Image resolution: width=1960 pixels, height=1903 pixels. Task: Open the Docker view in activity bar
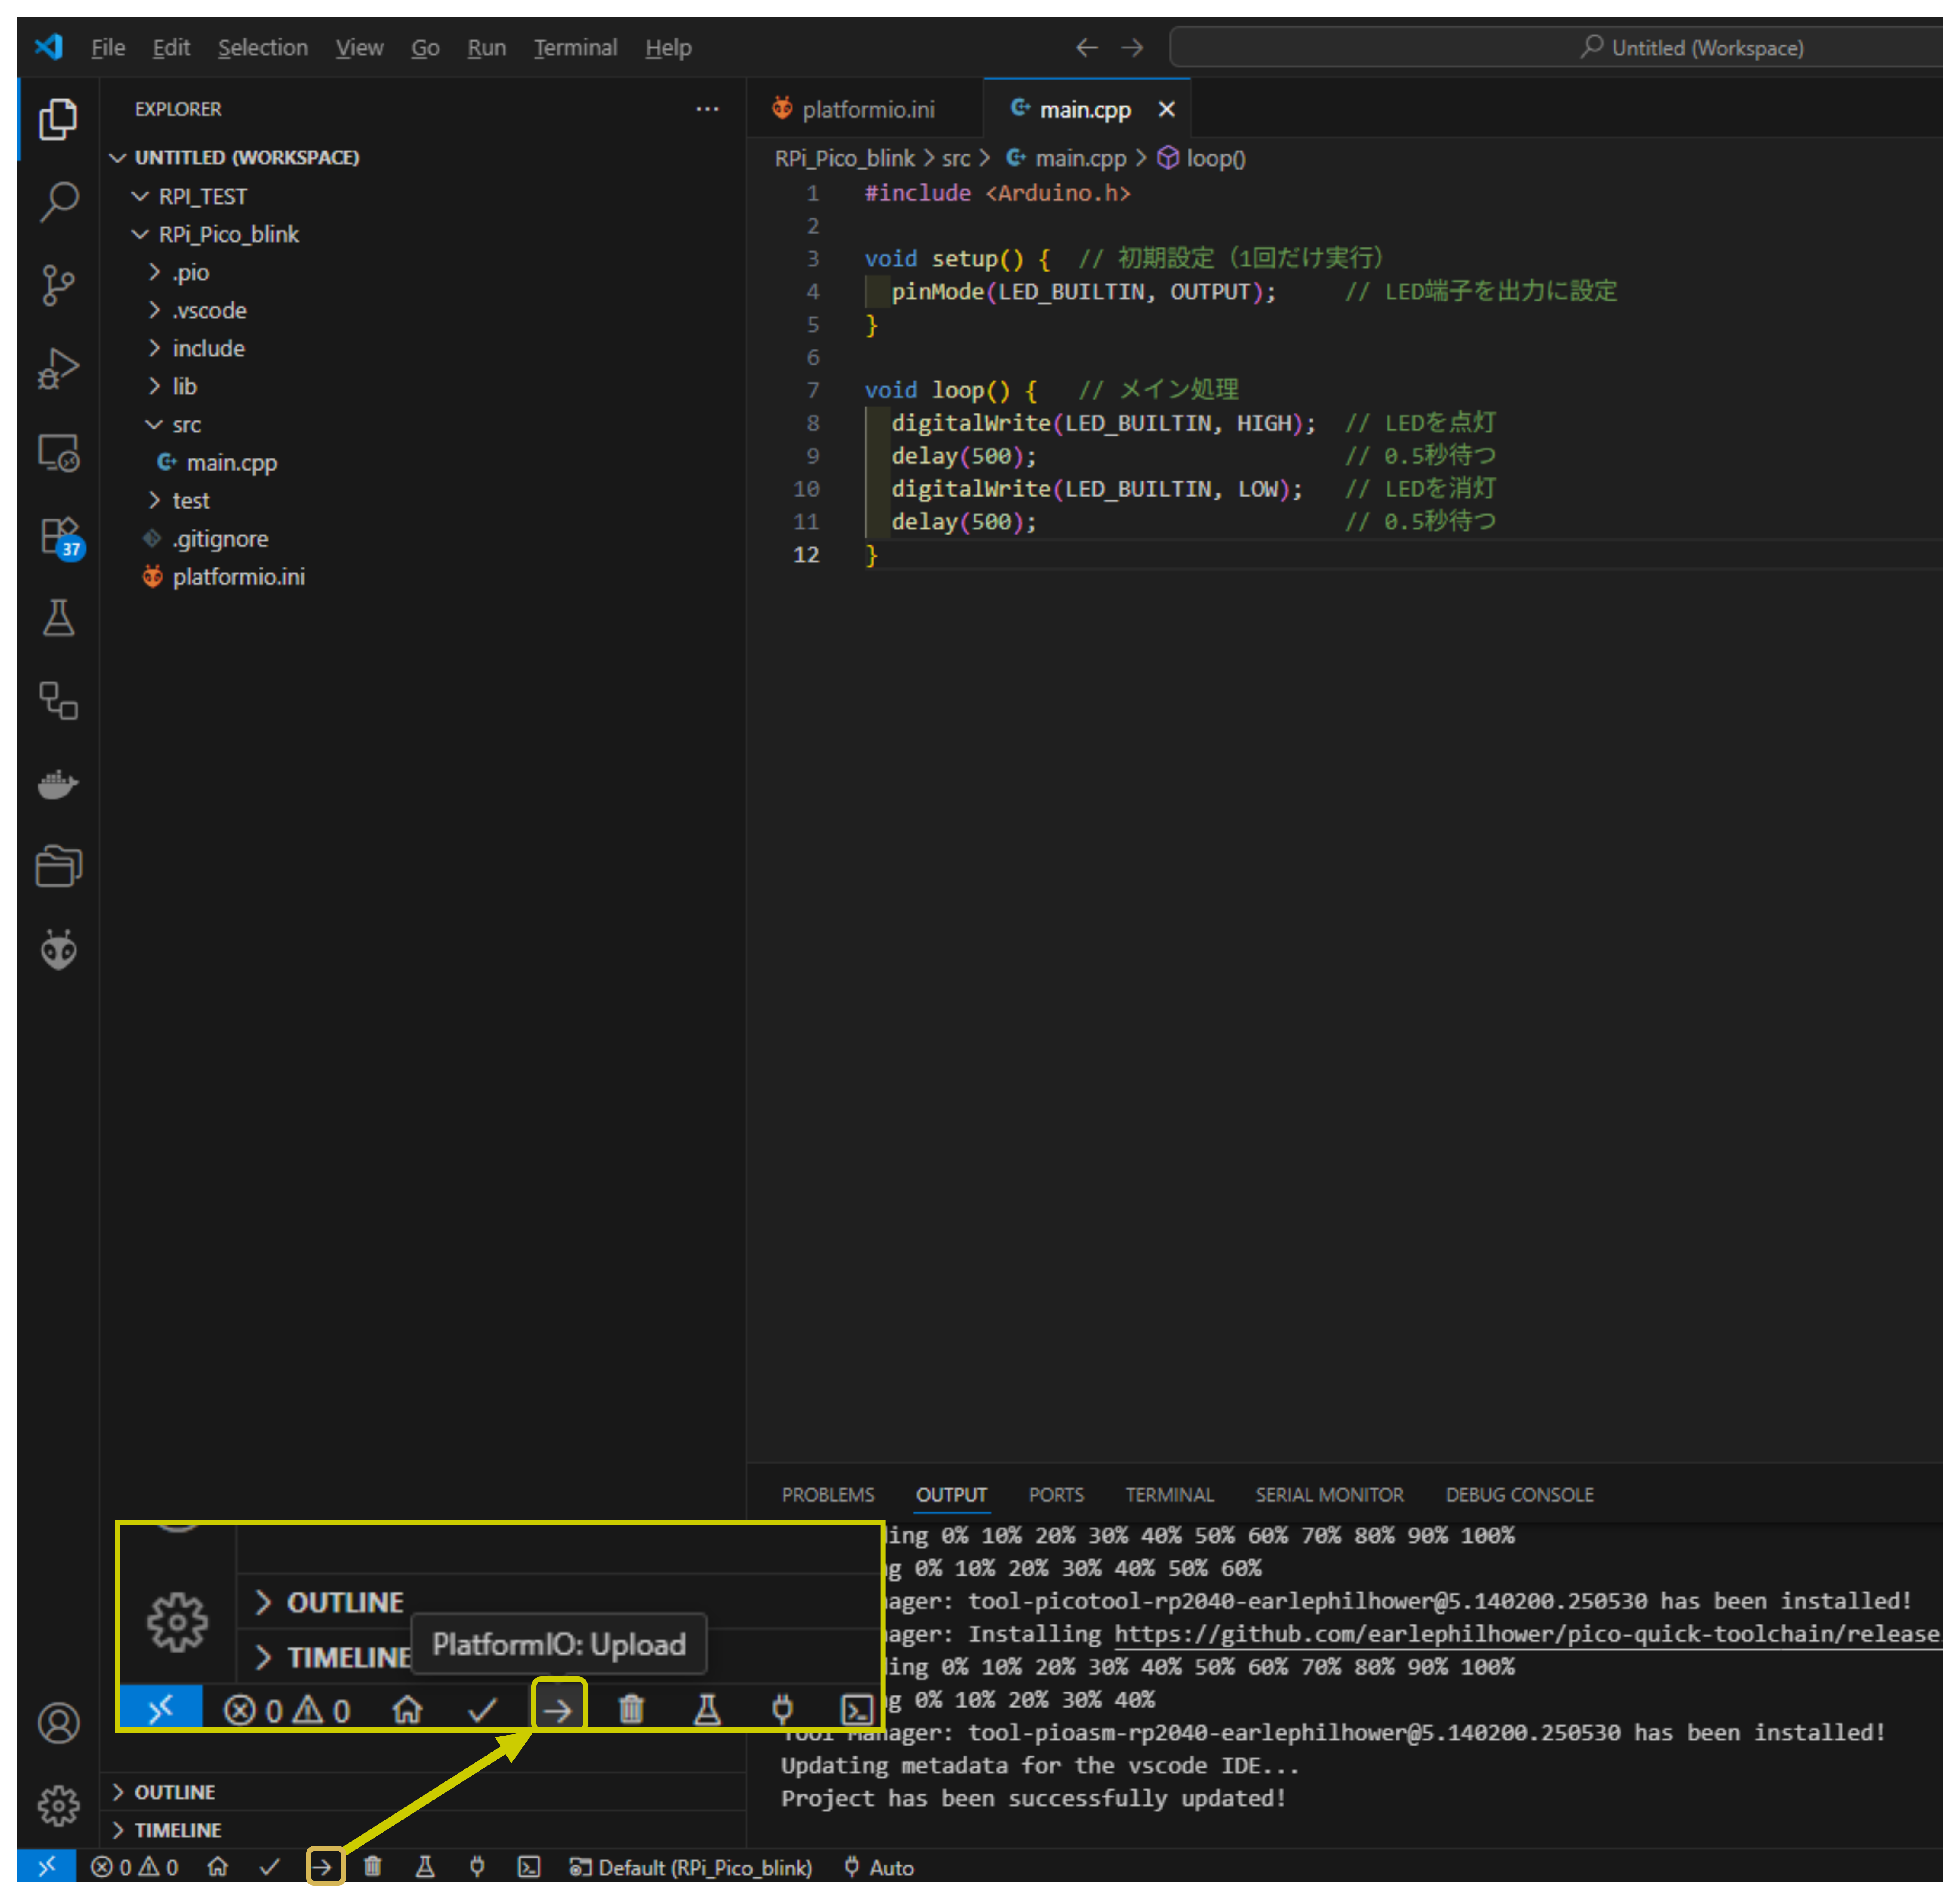click(x=58, y=784)
